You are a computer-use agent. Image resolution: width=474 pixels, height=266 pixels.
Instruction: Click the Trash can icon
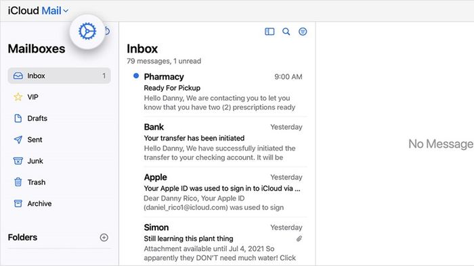[18, 182]
